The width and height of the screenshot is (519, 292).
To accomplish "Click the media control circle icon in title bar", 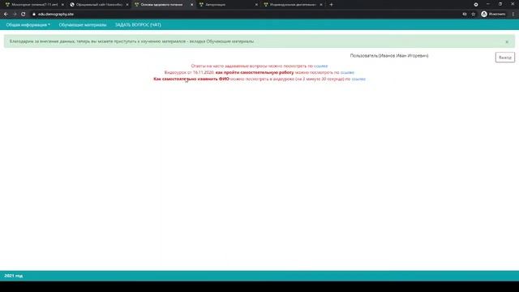I will [476, 5].
